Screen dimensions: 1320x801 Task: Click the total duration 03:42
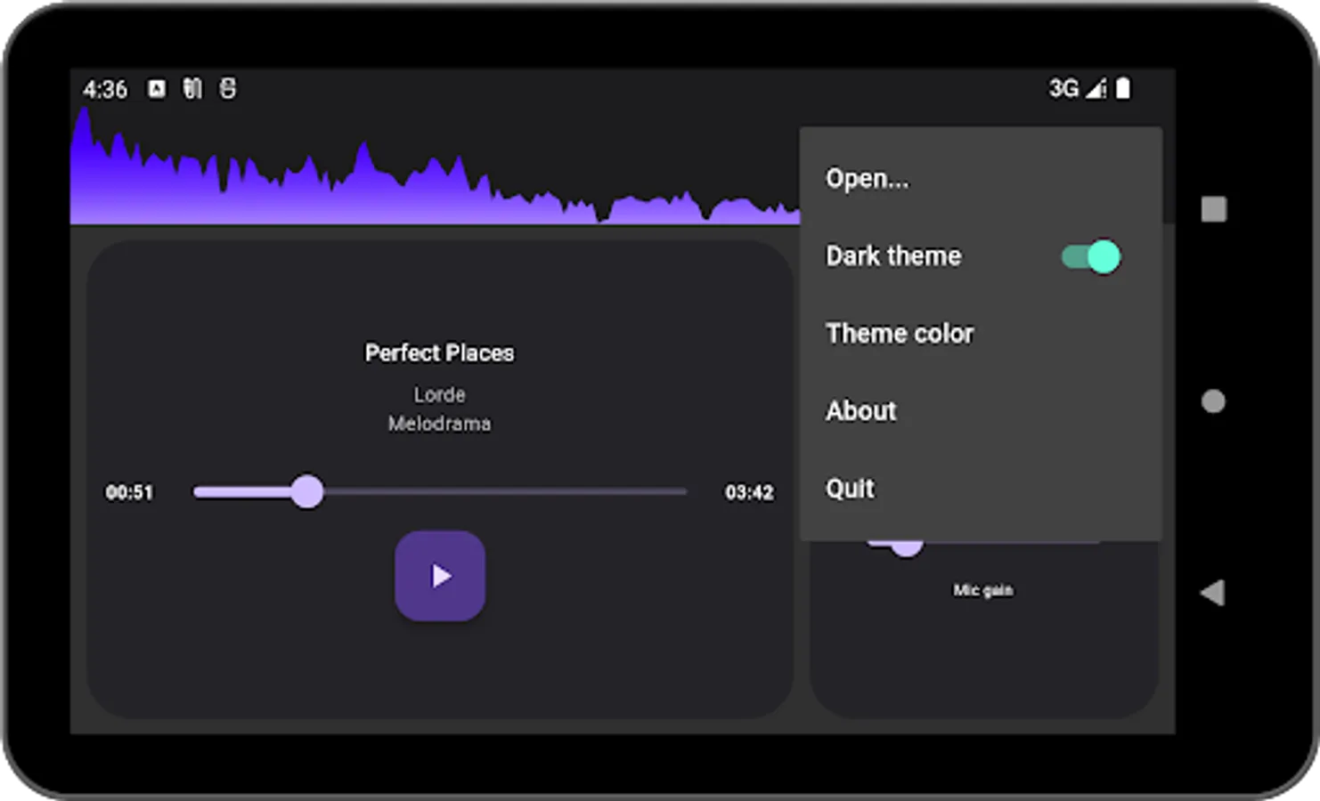(x=749, y=492)
